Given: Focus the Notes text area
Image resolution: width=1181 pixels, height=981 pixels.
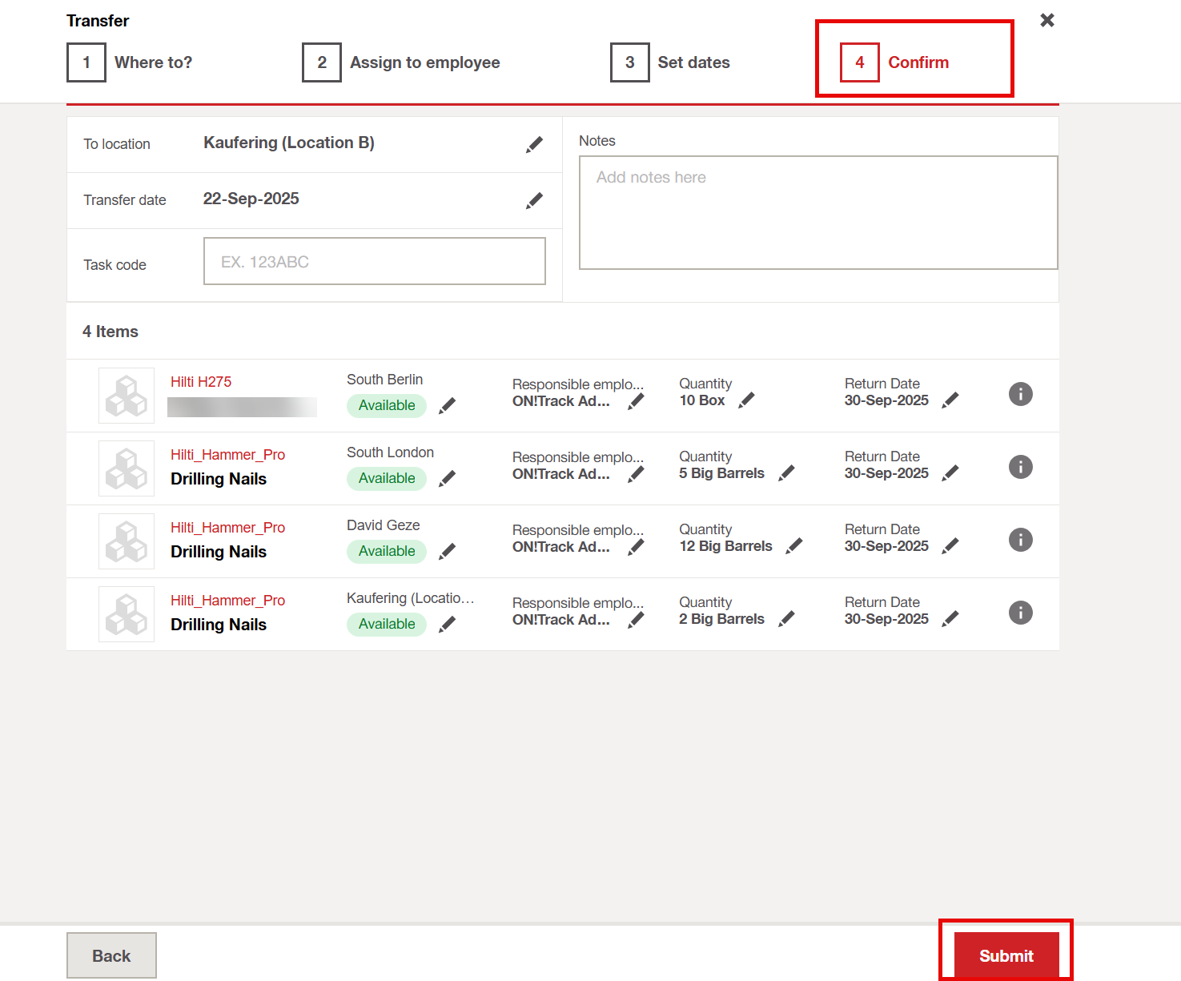Looking at the screenshot, I should coord(817,213).
